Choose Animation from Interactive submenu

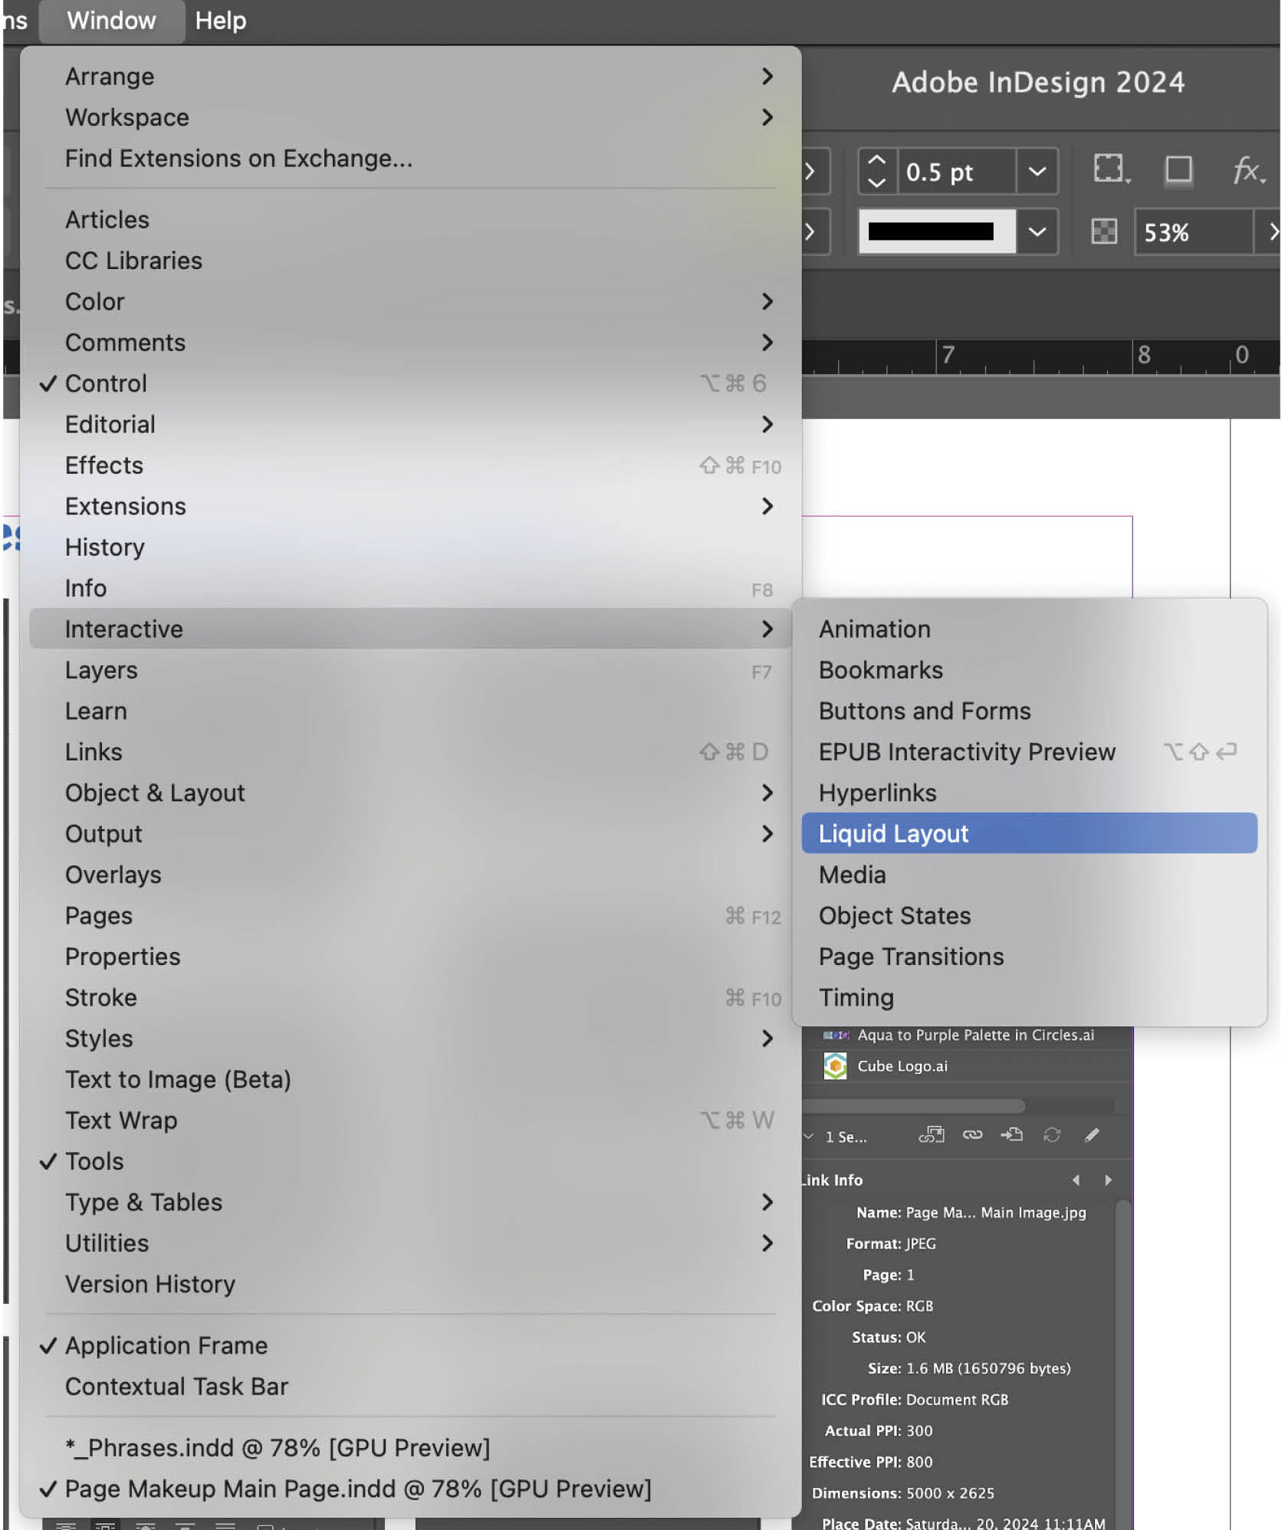coord(1029,629)
